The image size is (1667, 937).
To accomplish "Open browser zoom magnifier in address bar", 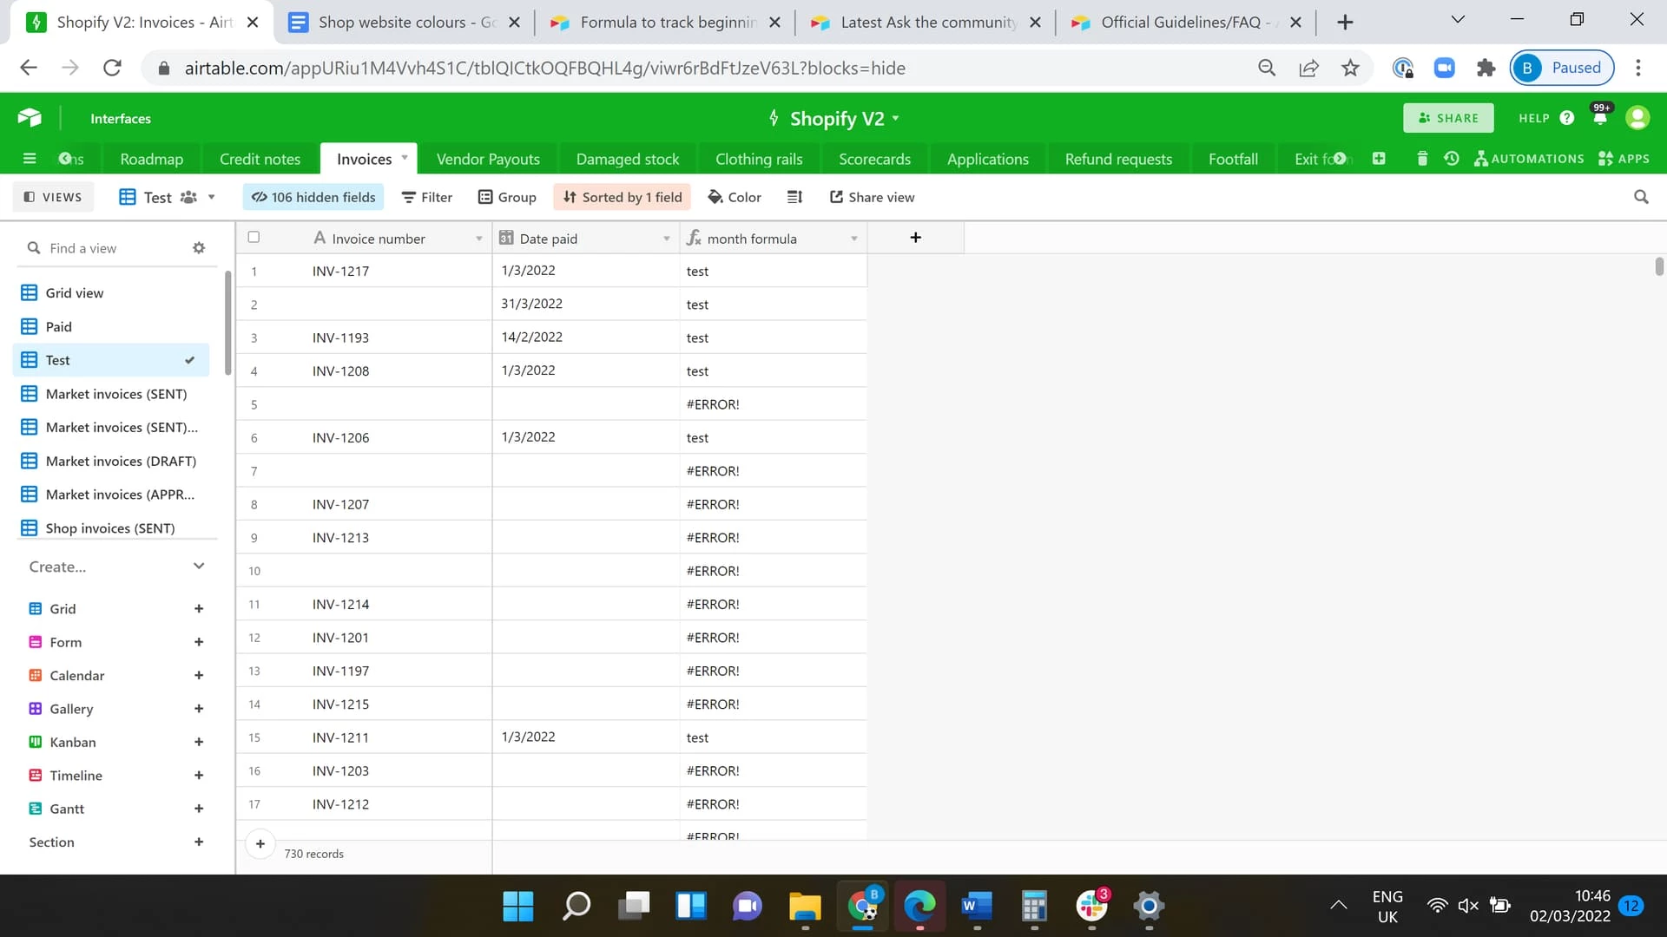I will 1267,68.
